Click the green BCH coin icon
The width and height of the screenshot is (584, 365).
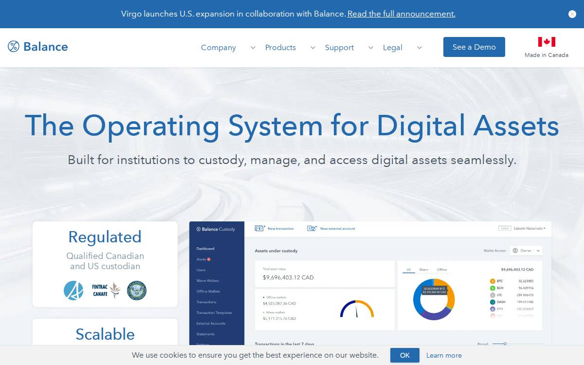pos(493,288)
